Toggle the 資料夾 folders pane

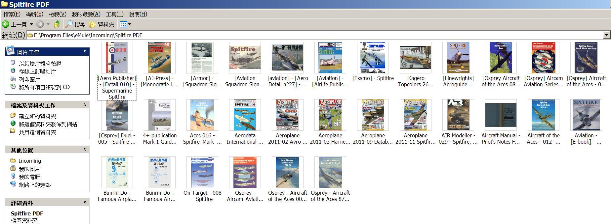pyautogui.click(x=102, y=24)
